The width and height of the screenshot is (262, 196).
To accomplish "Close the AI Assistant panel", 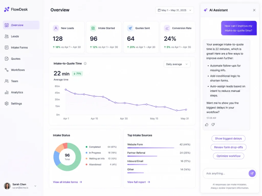I will click(x=254, y=10).
